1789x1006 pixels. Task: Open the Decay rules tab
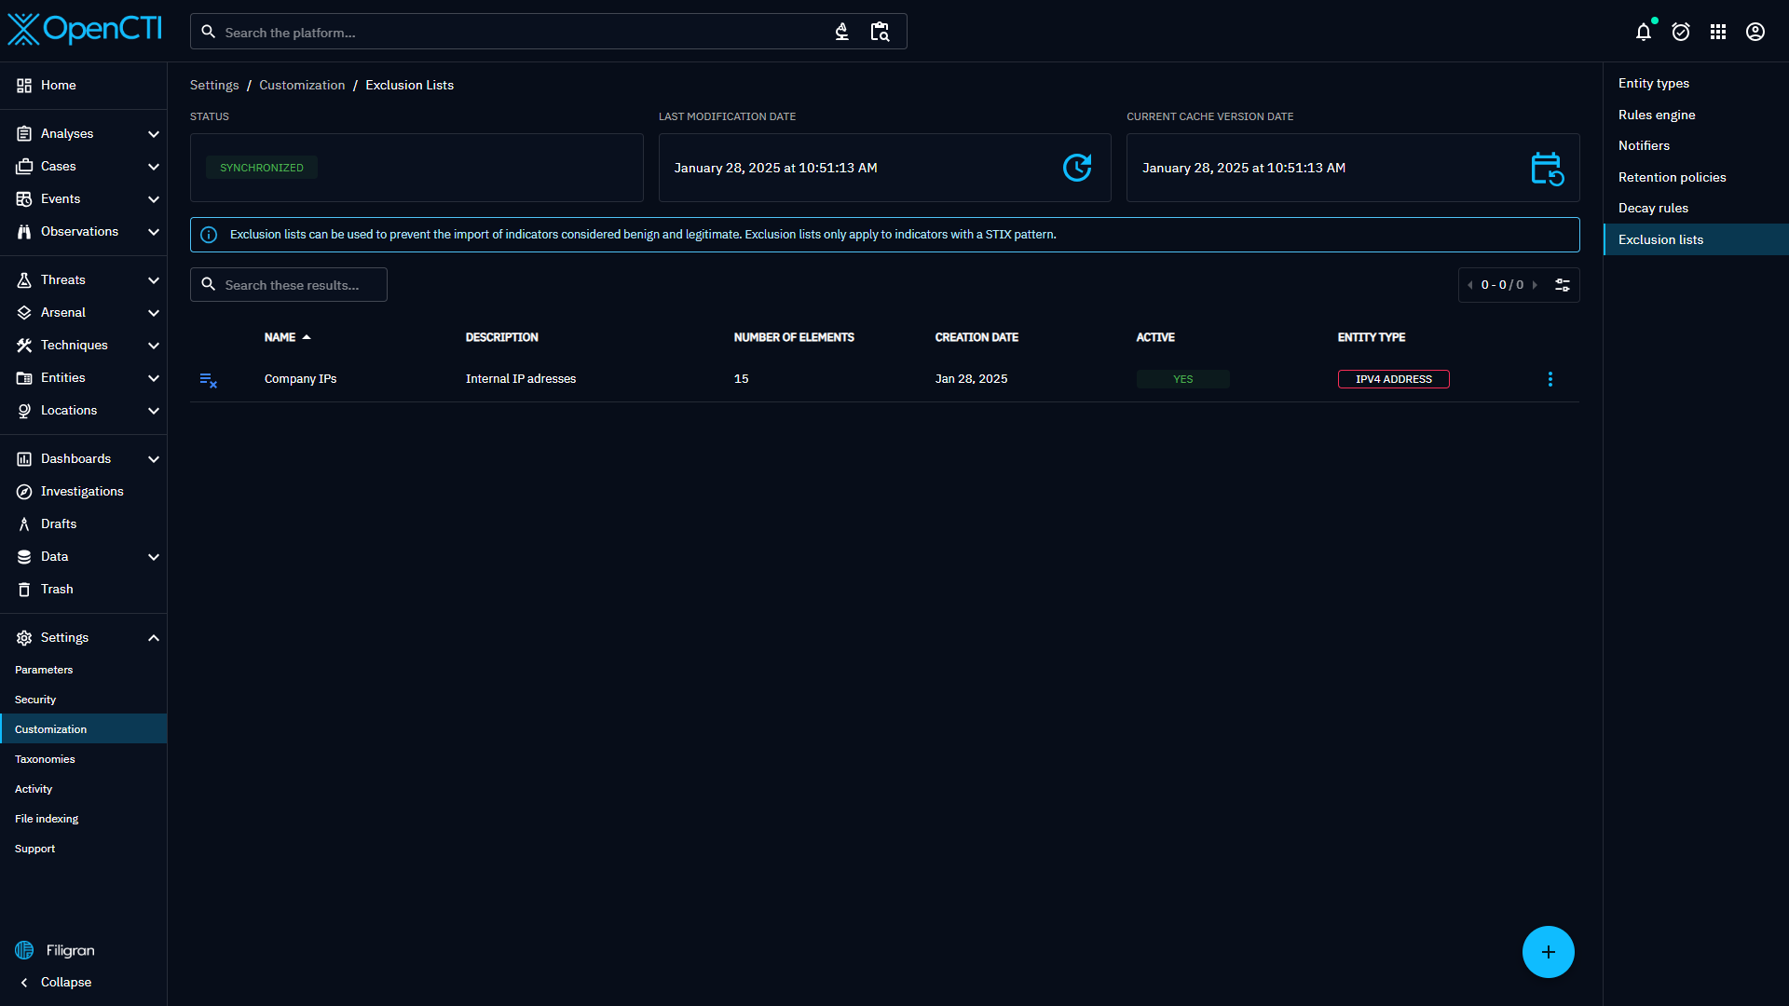[x=1653, y=208]
